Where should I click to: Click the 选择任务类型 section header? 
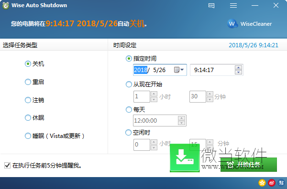pos(20,45)
